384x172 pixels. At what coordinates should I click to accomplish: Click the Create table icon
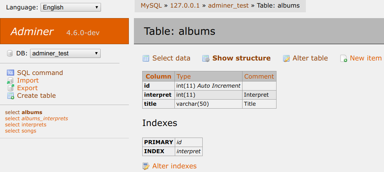[x=10, y=96]
